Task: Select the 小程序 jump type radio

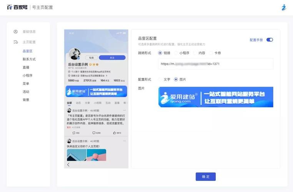Action: 176,53
